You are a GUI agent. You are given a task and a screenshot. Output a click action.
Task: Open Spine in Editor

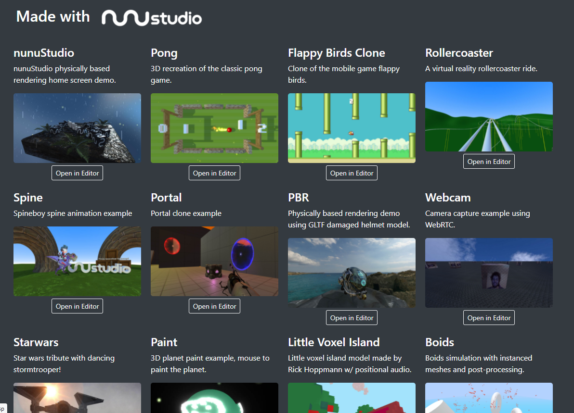[x=77, y=306]
